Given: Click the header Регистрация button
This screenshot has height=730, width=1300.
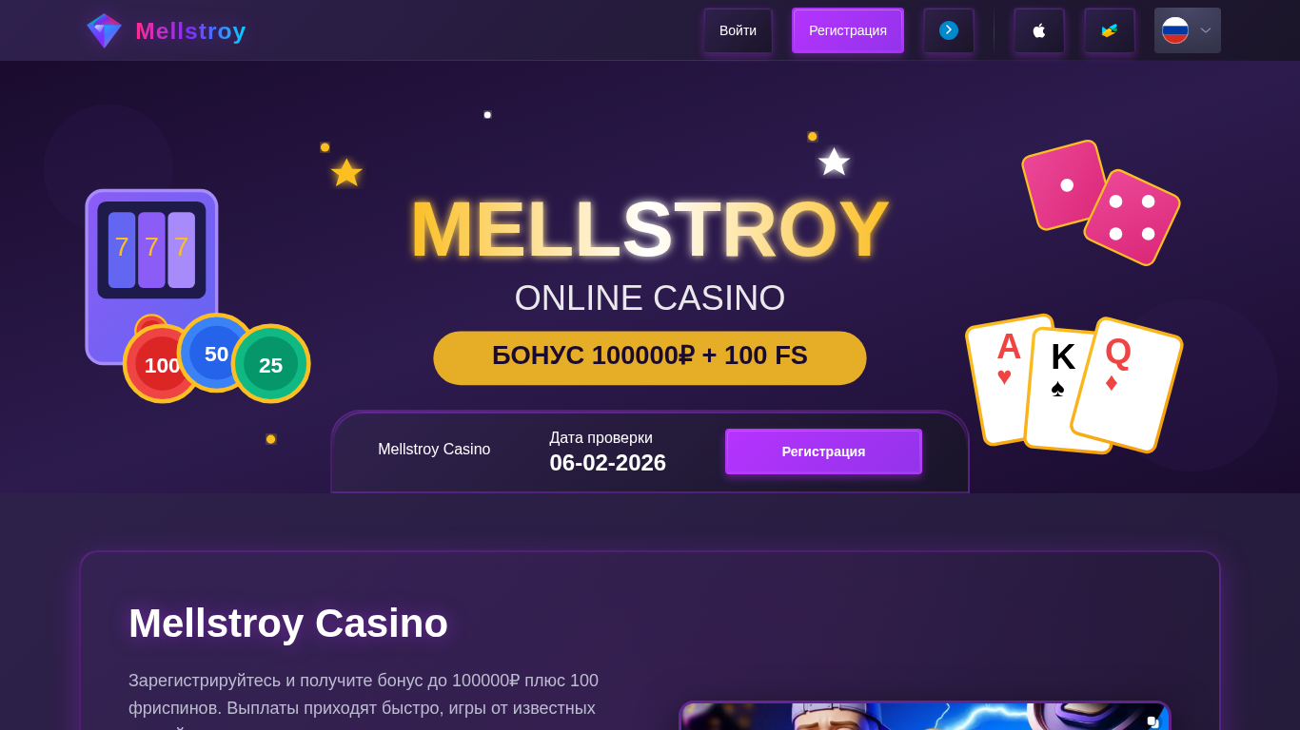Looking at the screenshot, I should (x=848, y=30).
